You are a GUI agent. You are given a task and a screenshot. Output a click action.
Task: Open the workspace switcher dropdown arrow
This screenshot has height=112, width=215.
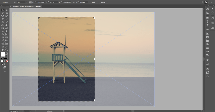tap(208, 2)
